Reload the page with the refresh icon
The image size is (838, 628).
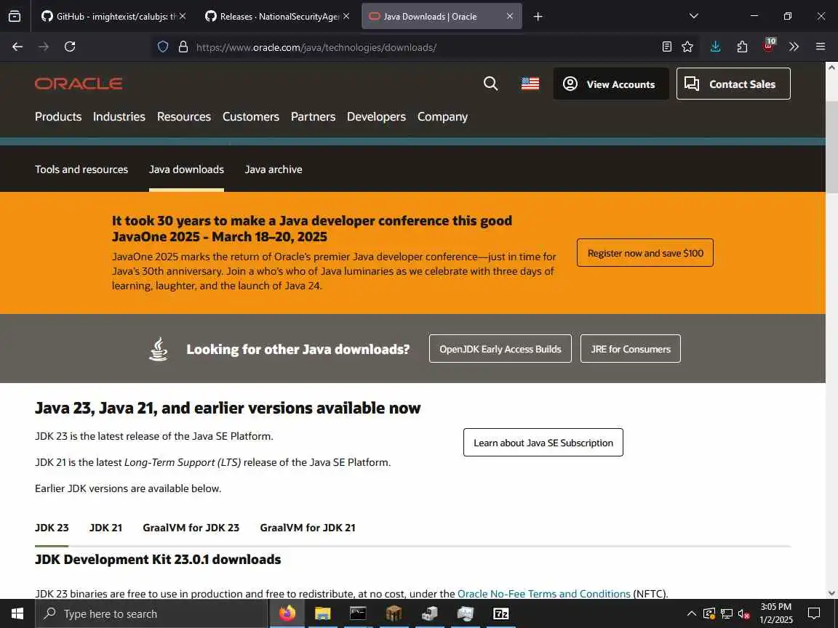(70, 47)
